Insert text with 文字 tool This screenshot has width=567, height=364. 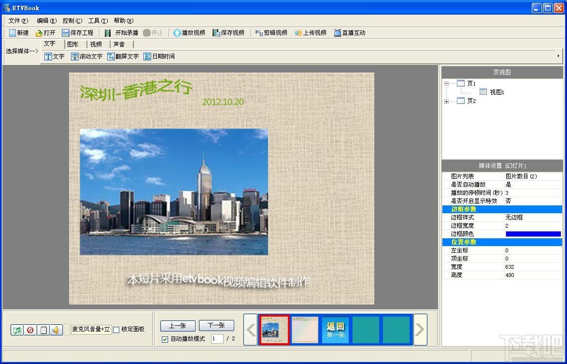click(x=54, y=57)
